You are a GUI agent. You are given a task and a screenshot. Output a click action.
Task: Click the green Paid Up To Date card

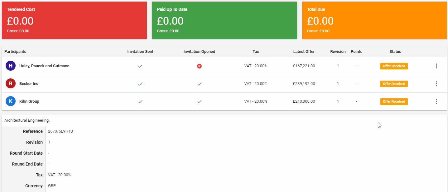coord(224,20)
